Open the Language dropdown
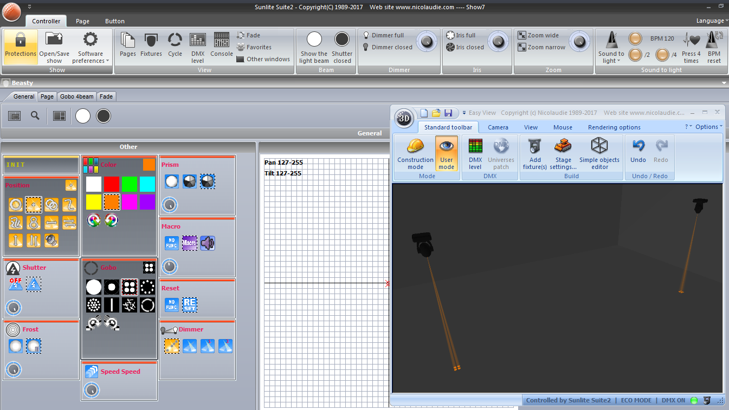Image resolution: width=729 pixels, height=410 pixels. pyautogui.click(x=712, y=21)
